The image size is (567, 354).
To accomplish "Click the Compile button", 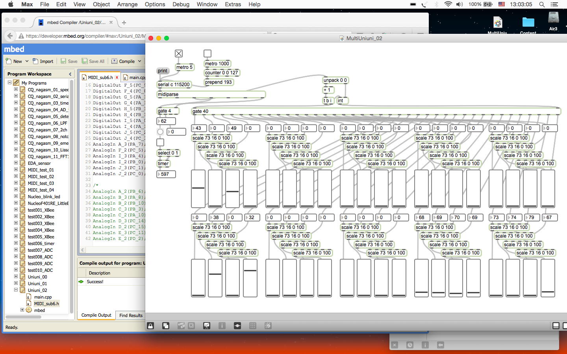I will point(123,61).
